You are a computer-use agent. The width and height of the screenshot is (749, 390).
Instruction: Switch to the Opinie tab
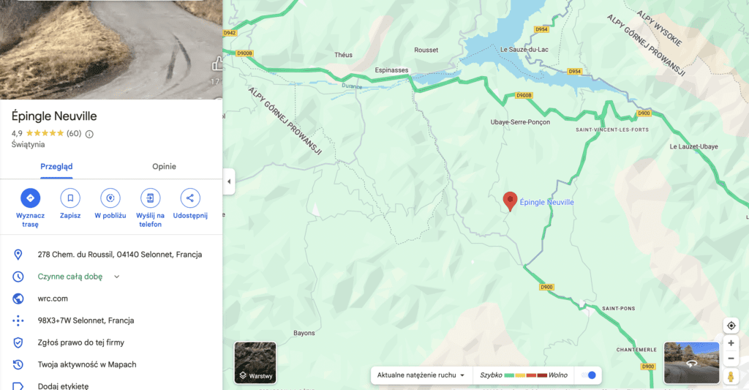point(164,166)
